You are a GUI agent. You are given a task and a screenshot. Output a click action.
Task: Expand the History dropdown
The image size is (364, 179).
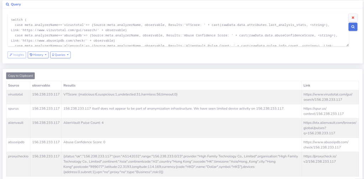[x=38, y=55]
